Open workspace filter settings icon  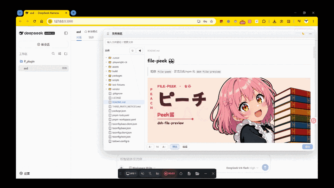pos(59,54)
